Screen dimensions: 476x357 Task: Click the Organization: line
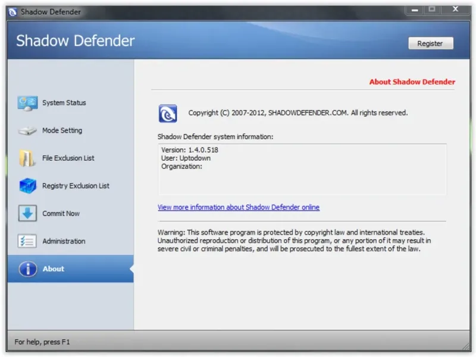click(181, 167)
